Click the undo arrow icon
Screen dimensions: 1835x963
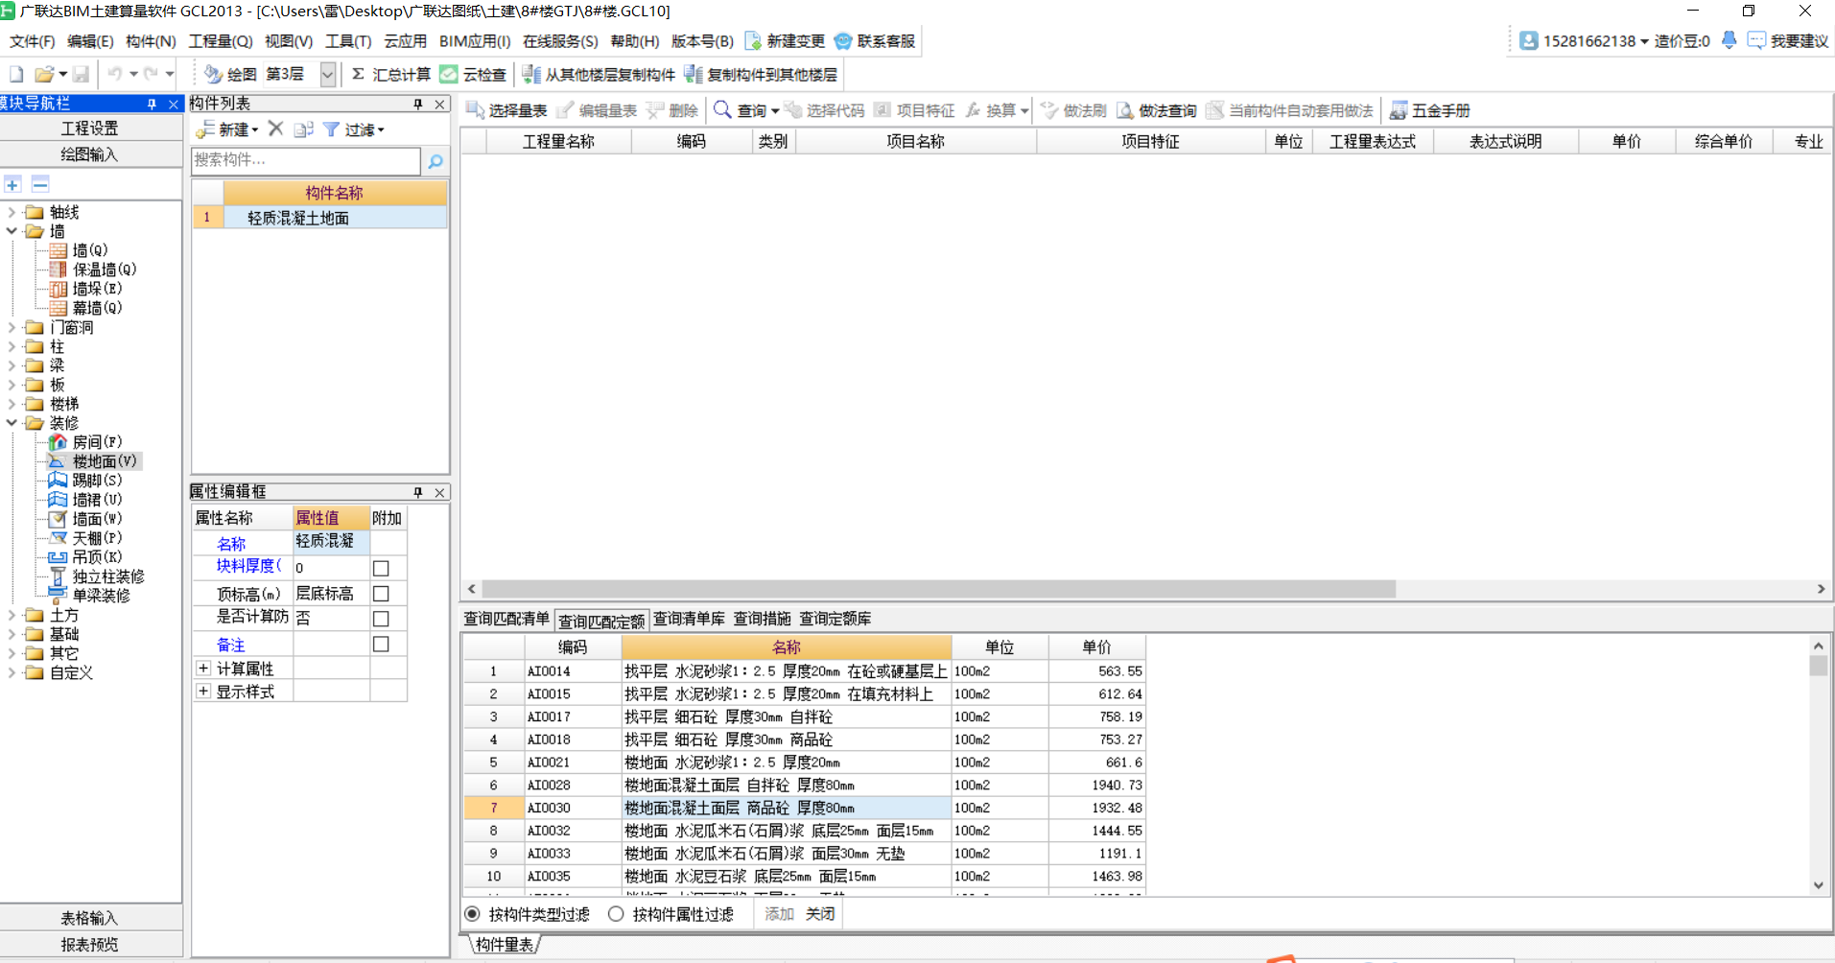click(x=115, y=74)
